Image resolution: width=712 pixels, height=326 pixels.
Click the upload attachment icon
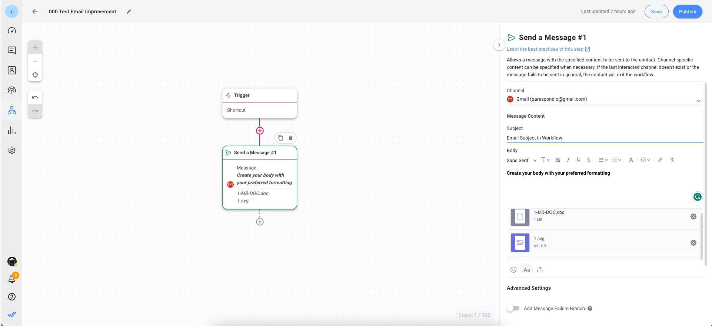540,270
